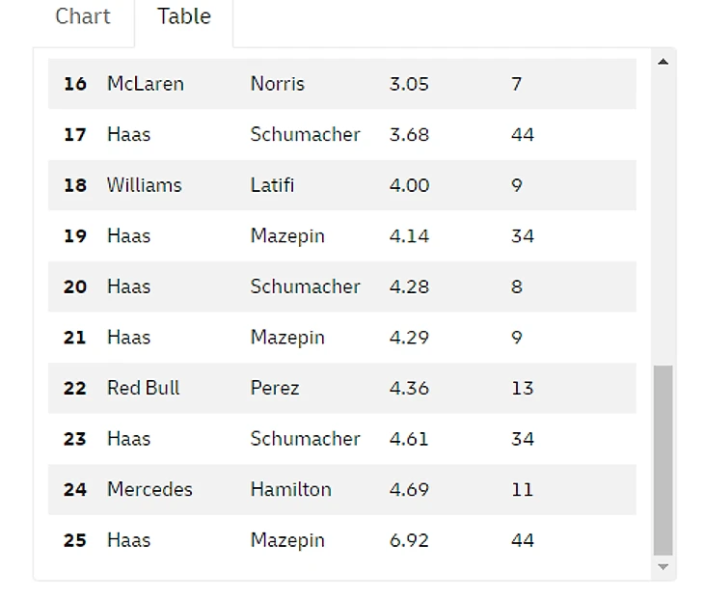Select Red Bull team cell
Image resolution: width=704 pixels, height=600 pixels.
(143, 388)
